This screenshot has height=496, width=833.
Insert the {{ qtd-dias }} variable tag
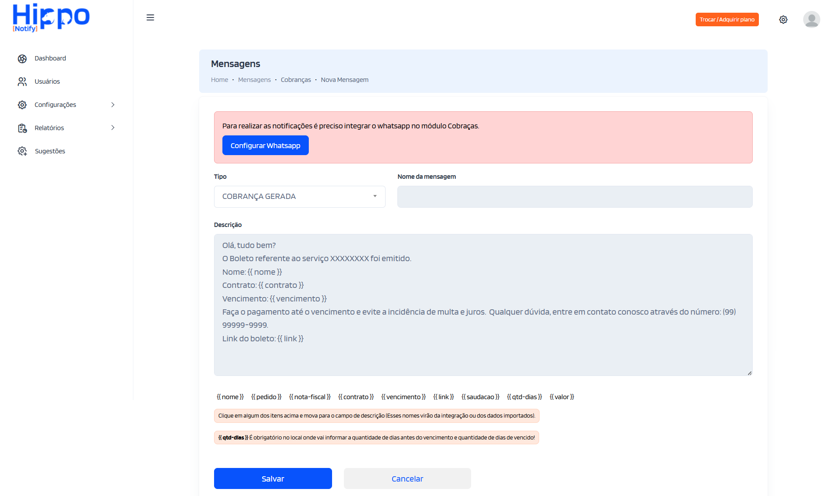point(524,397)
